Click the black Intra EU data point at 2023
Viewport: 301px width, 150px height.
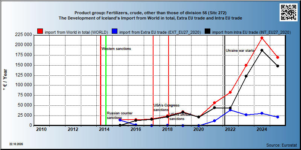coord(246,76)
